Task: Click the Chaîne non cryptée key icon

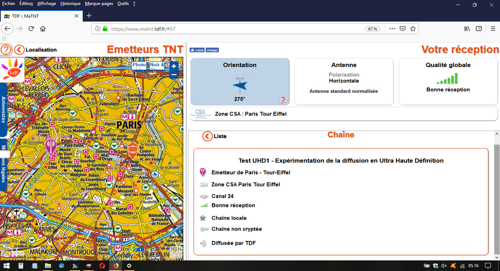Action: [204, 229]
